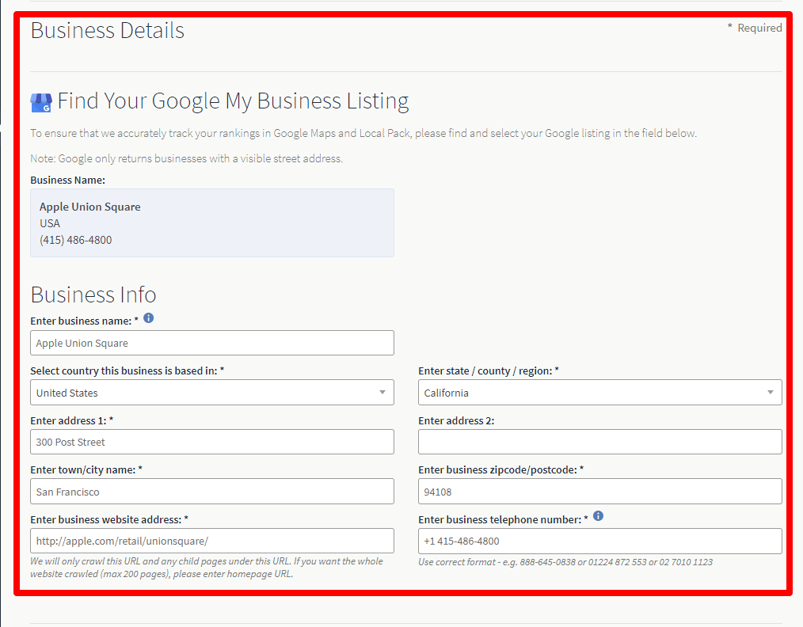This screenshot has height=627, width=803.
Task: Click the Google My Business store icon
Action: [x=41, y=102]
